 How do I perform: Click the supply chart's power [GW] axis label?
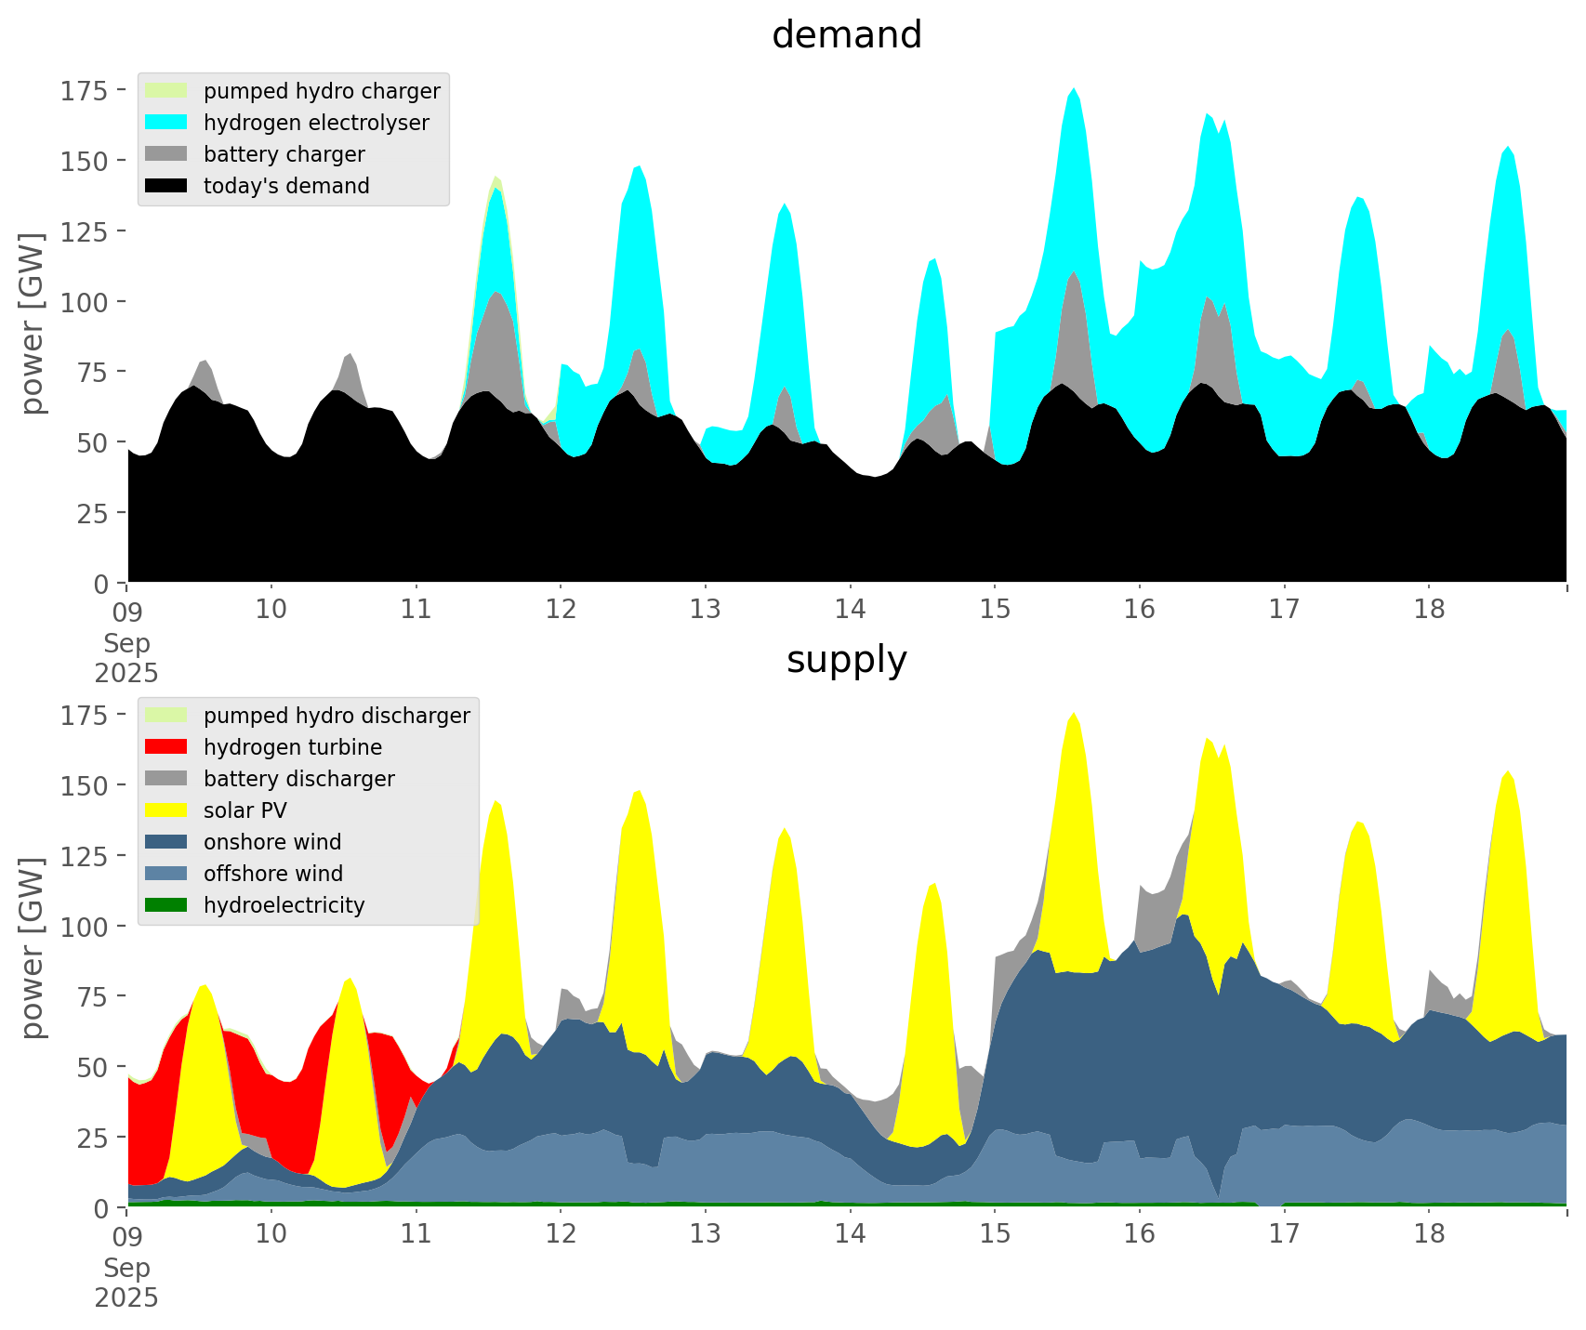pos(33,948)
